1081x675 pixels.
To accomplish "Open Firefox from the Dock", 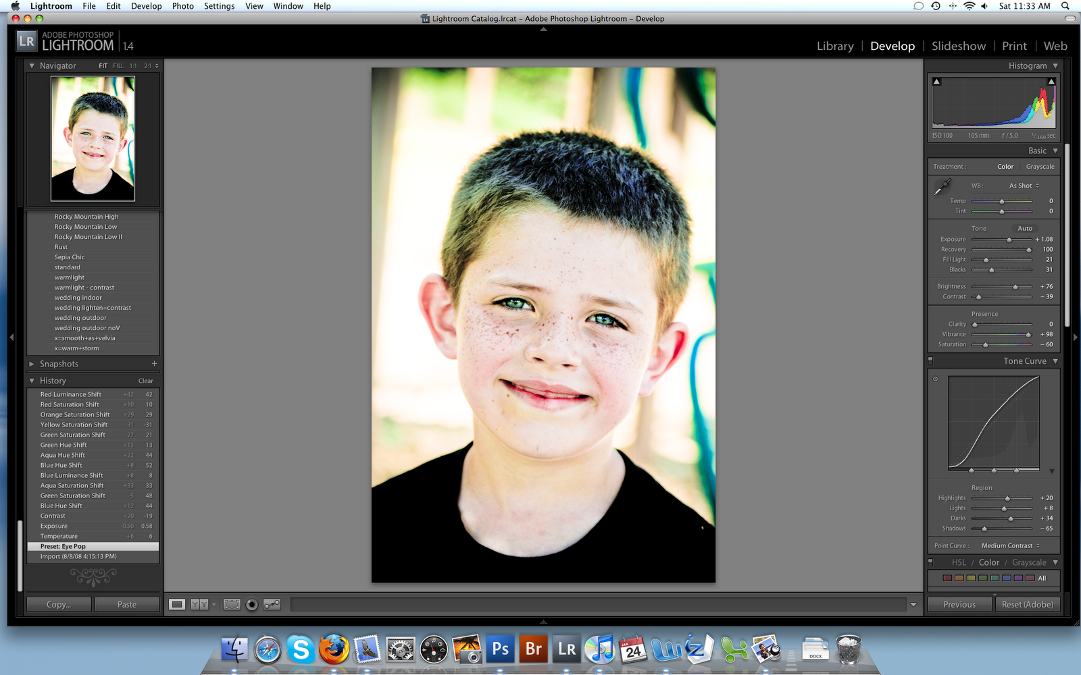I will [x=334, y=649].
